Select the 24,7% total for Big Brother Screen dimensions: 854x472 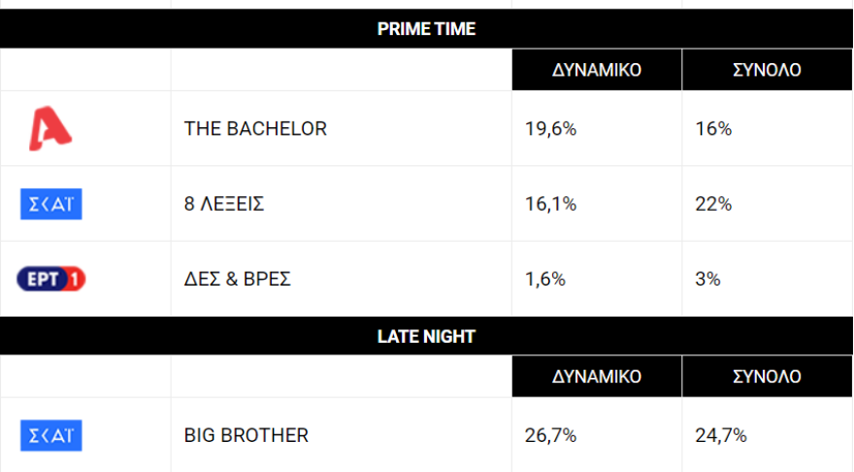coord(721,435)
